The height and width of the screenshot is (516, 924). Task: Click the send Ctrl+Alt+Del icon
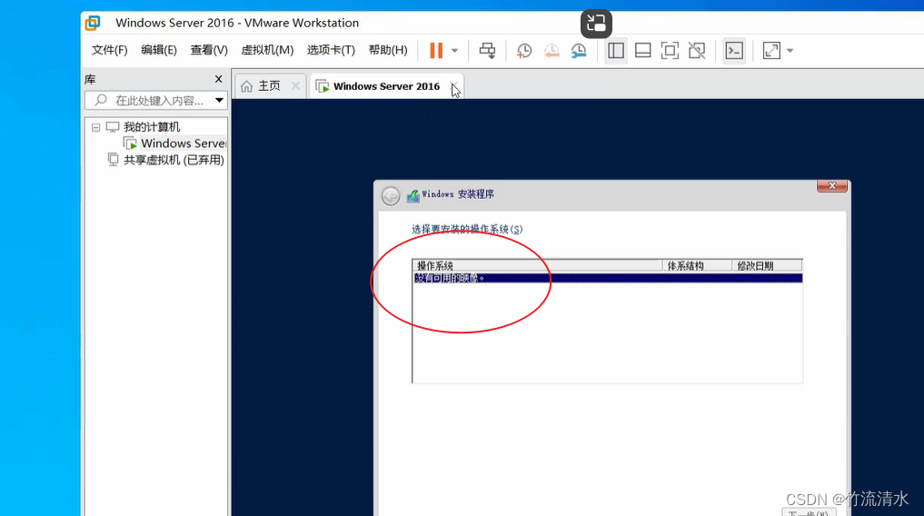487,51
